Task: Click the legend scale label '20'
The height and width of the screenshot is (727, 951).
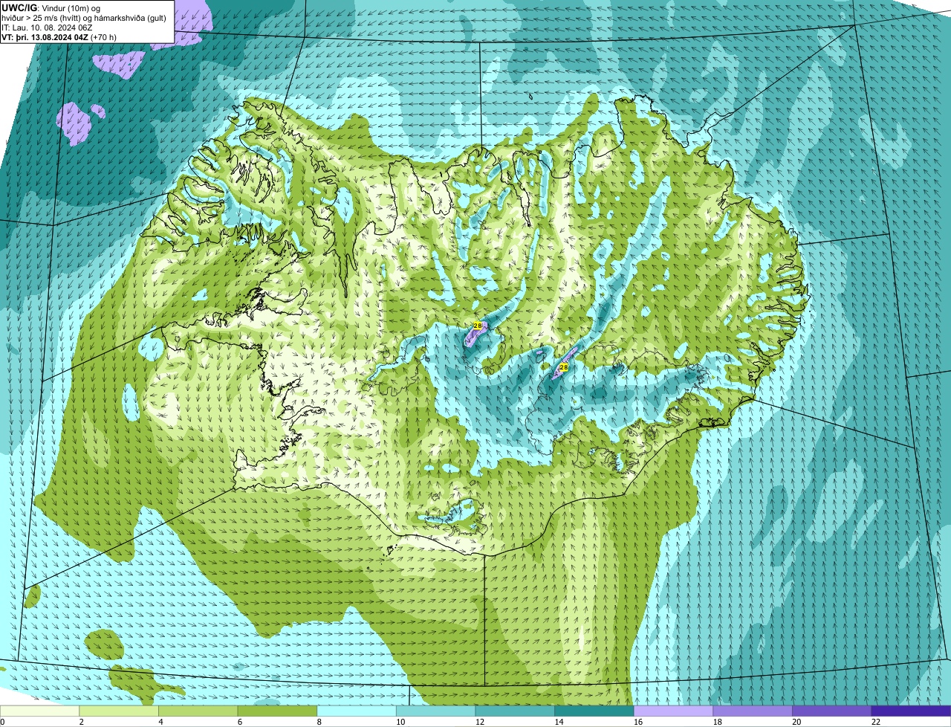Action: click(x=796, y=722)
